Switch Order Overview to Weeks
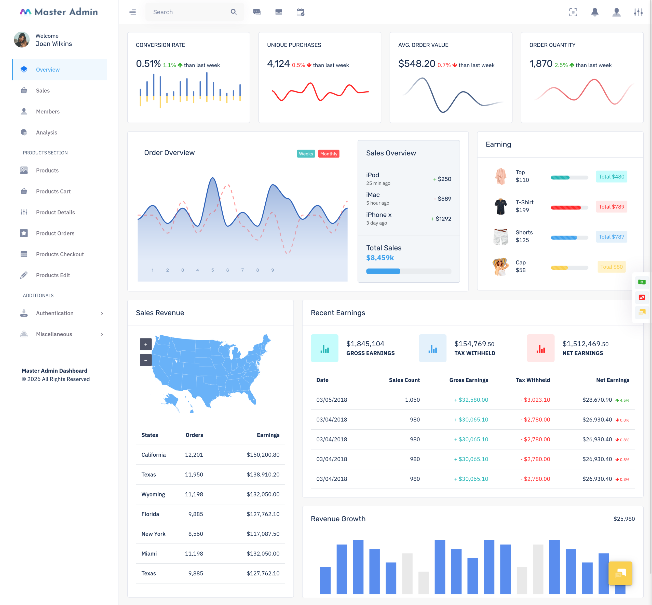Image resolution: width=652 pixels, height=605 pixels. [306, 153]
